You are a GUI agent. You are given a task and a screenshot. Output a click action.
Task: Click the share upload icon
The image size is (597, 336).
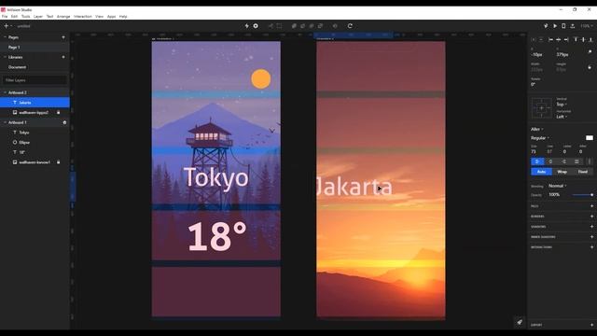(x=572, y=26)
